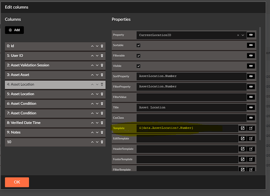Delete the 'Asset Asset' column
Viewport: 270px width, 196px height.
[x=102, y=75]
